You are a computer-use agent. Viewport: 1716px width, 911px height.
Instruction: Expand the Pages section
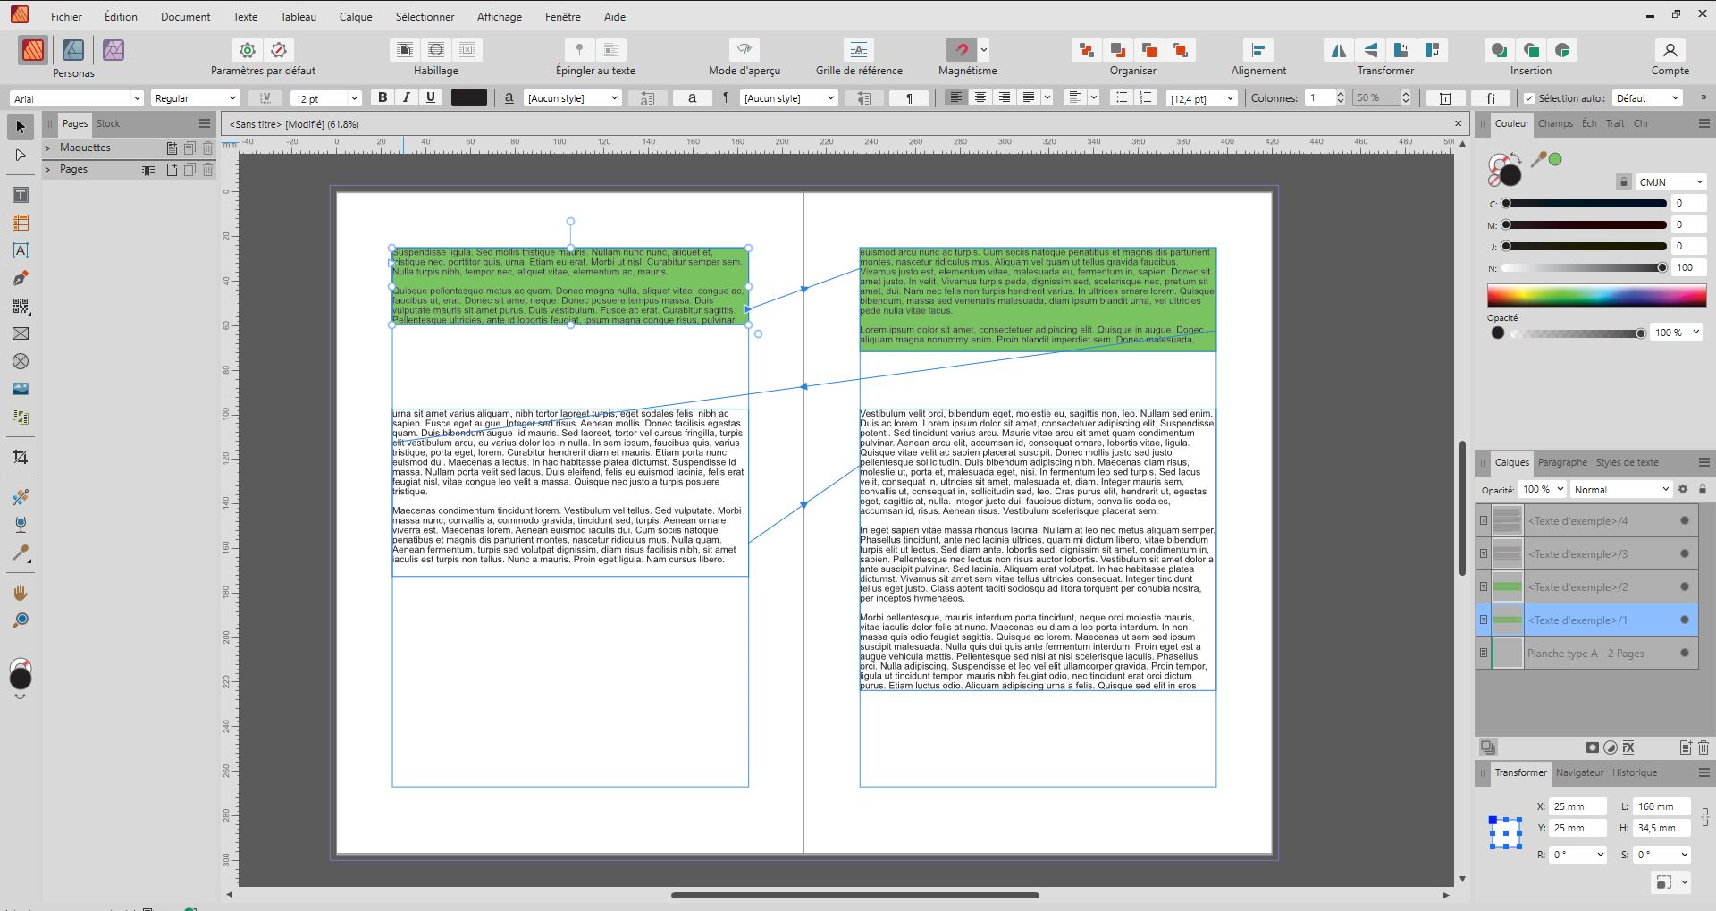47,169
